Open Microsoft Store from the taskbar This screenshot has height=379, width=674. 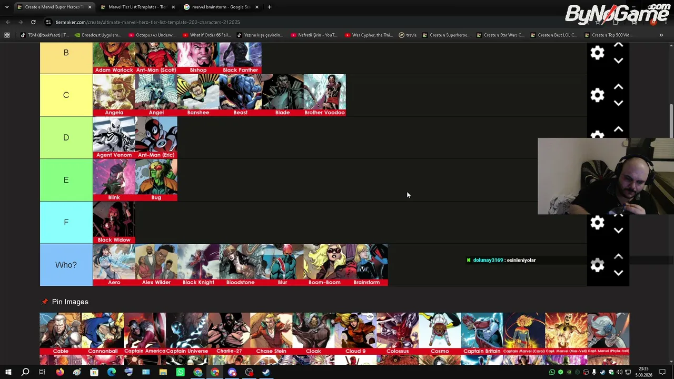point(94,372)
